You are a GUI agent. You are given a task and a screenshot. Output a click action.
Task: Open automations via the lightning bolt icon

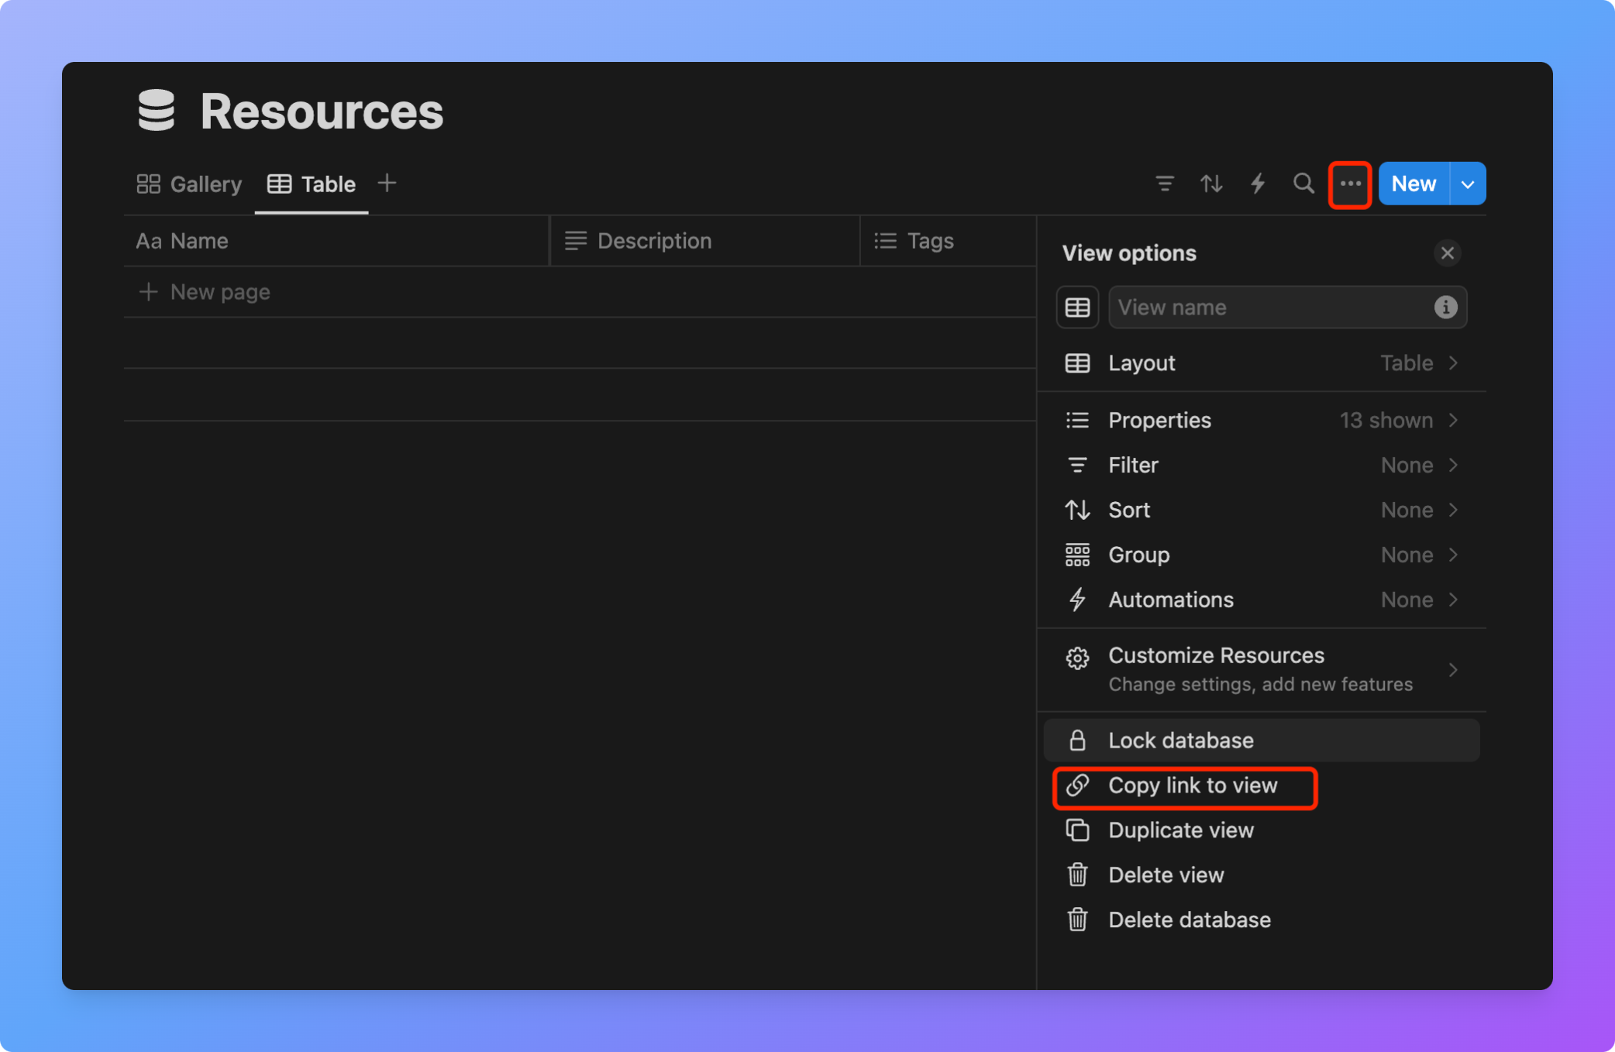1258,184
